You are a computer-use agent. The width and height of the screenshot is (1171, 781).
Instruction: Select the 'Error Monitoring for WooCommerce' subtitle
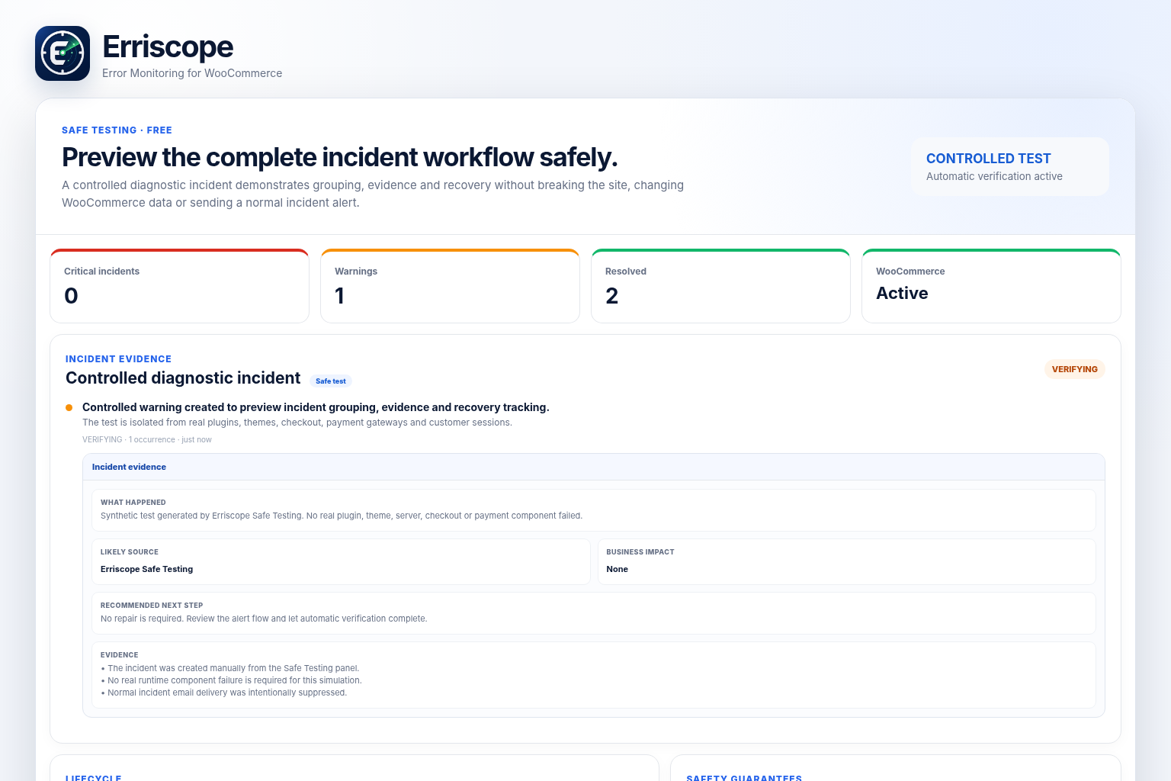(192, 73)
